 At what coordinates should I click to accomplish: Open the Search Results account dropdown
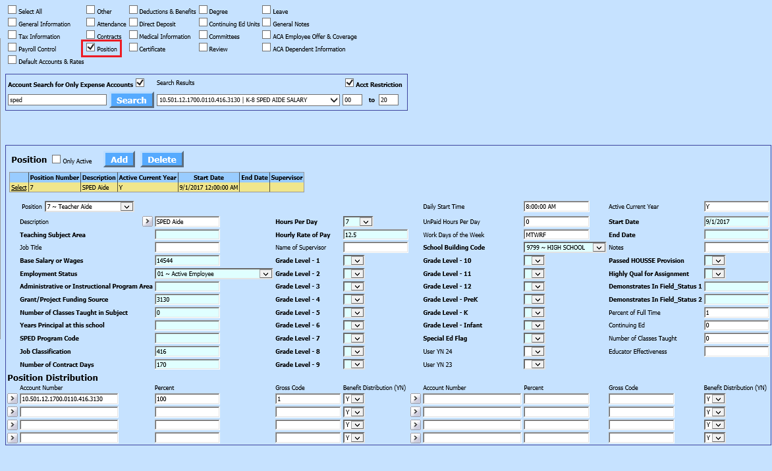tap(333, 100)
